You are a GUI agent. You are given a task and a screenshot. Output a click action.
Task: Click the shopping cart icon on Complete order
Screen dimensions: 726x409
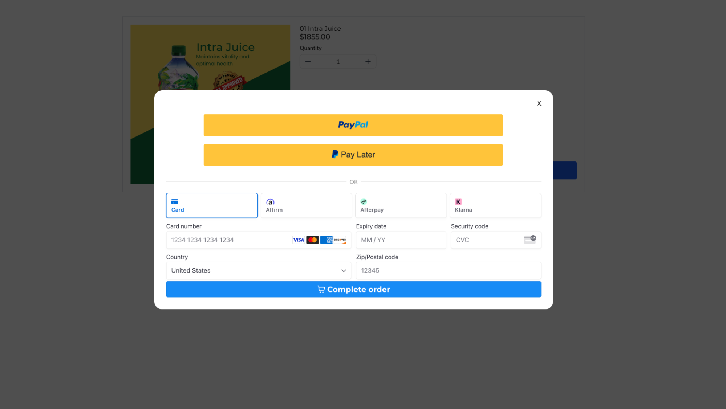(x=321, y=289)
